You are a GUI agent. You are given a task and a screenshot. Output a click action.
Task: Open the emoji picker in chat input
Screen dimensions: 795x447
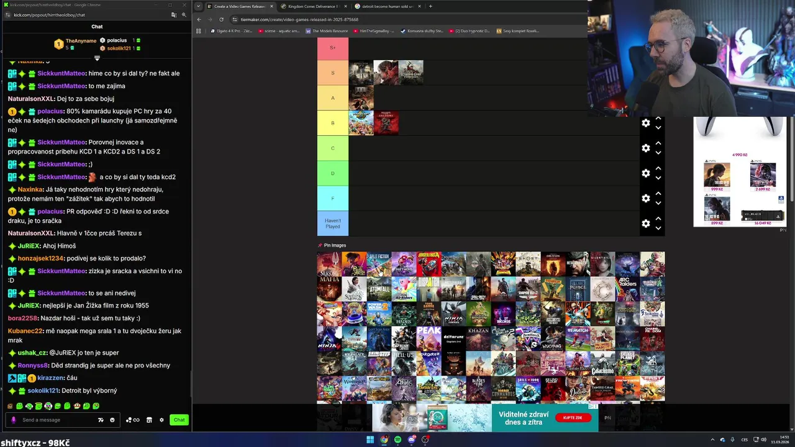[x=112, y=420]
